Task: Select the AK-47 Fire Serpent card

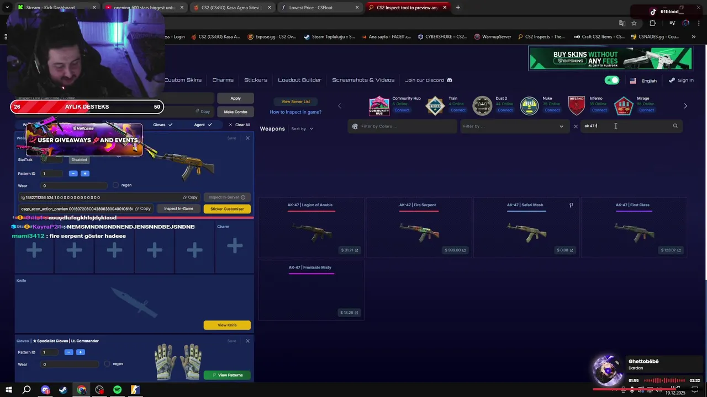Action: 419,228
